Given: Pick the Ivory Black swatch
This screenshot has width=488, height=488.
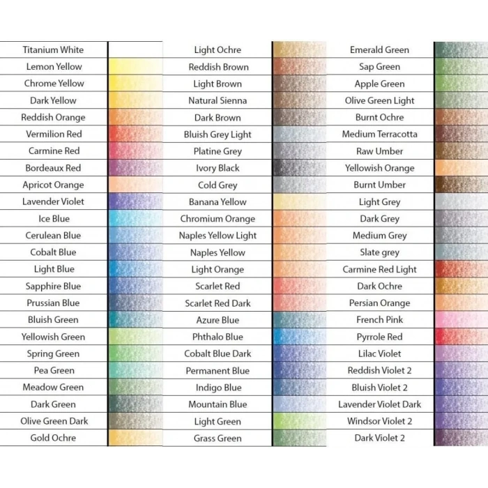Looking at the screenshot, I should pyautogui.click(x=299, y=168).
